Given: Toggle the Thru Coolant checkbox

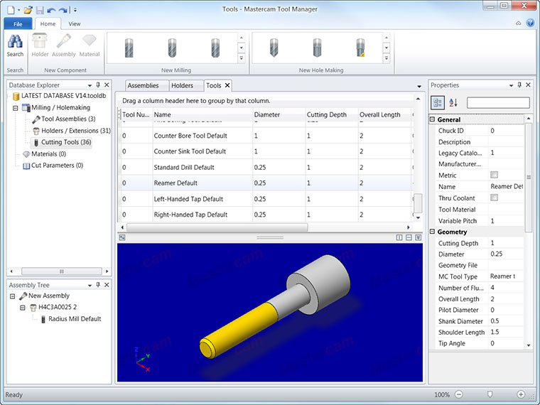Looking at the screenshot, I should tap(494, 198).
